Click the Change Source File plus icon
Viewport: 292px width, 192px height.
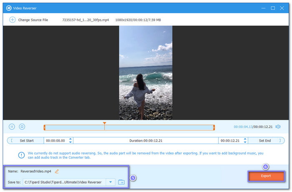click(x=12, y=20)
